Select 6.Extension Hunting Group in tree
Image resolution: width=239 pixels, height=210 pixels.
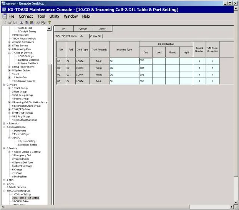(x=27, y=106)
